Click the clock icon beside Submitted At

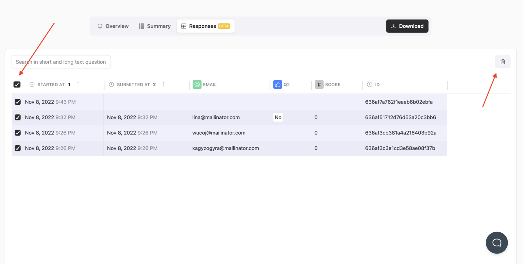[x=111, y=85]
